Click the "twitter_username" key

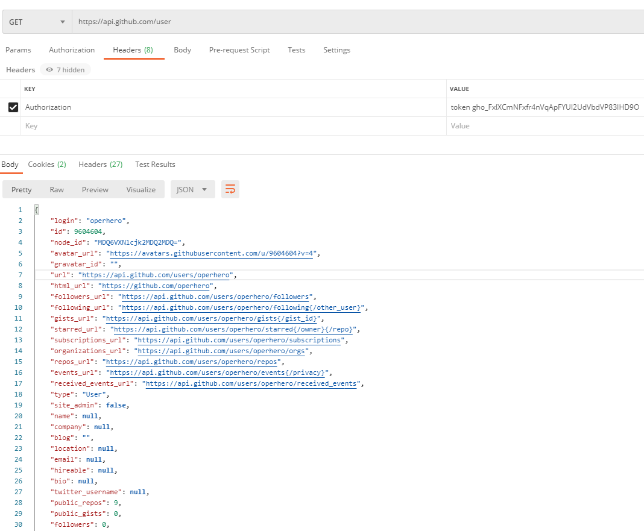(x=86, y=492)
